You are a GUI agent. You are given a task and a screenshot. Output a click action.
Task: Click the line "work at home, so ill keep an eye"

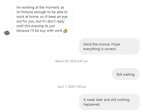click(x=42, y=17)
